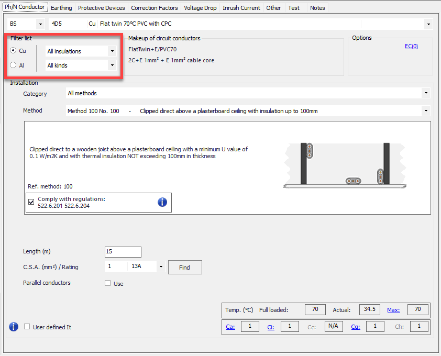Expand the All kinds filter dropdown
The height and width of the screenshot is (356, 441).
coord(81,65)
